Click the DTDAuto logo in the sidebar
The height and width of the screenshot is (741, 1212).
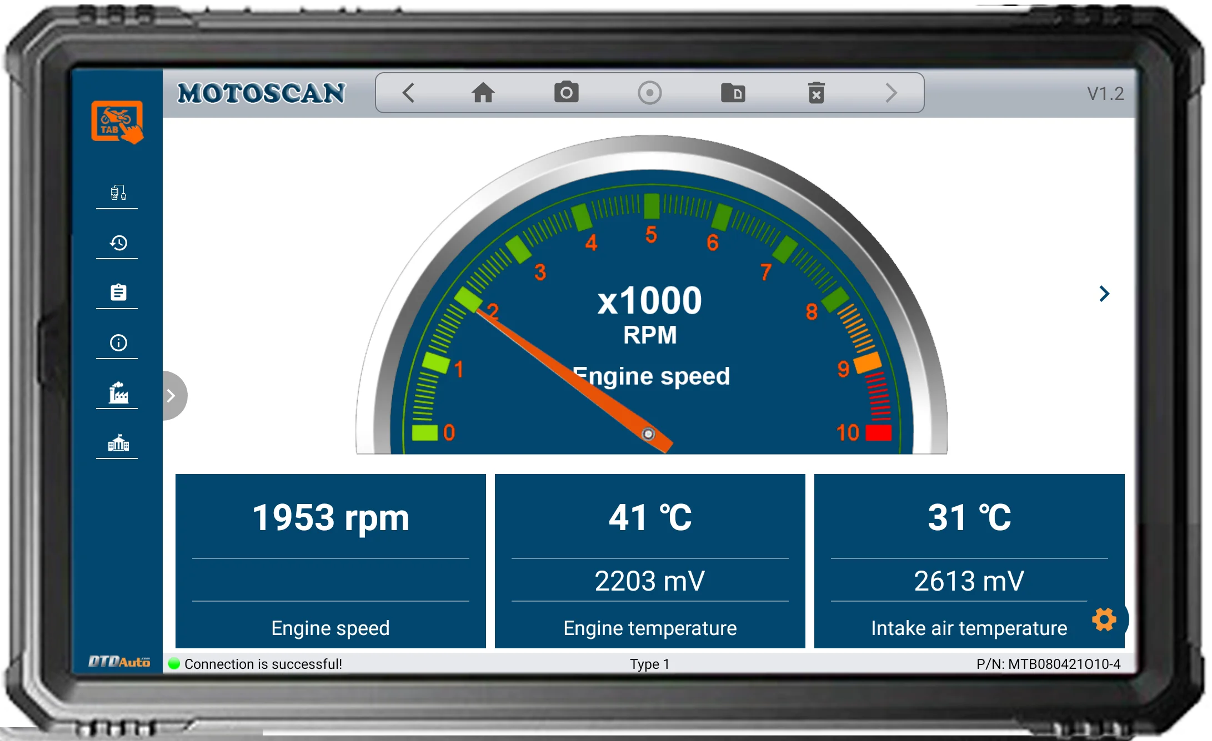119,661
